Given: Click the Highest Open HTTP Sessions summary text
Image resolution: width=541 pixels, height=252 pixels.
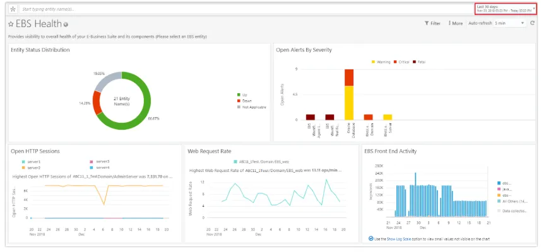Looking at the screenshot, I should 92,176.
